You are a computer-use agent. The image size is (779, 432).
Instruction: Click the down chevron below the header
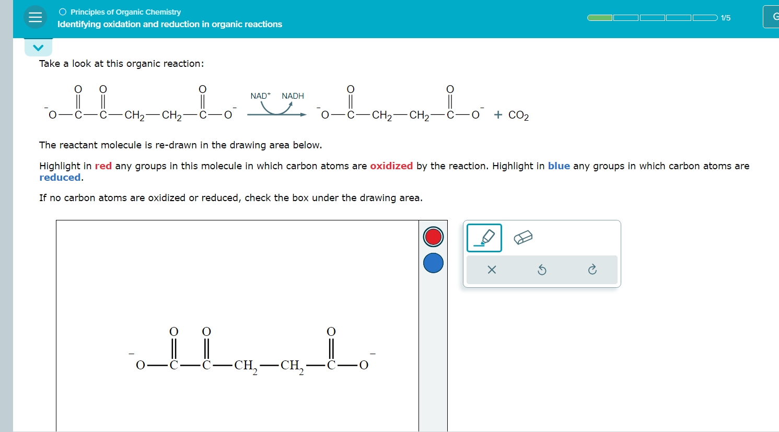pos(38,47)
